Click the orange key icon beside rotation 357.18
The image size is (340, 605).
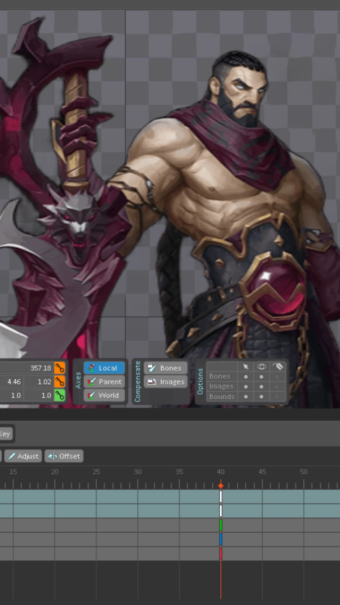(x=59, y=368)
